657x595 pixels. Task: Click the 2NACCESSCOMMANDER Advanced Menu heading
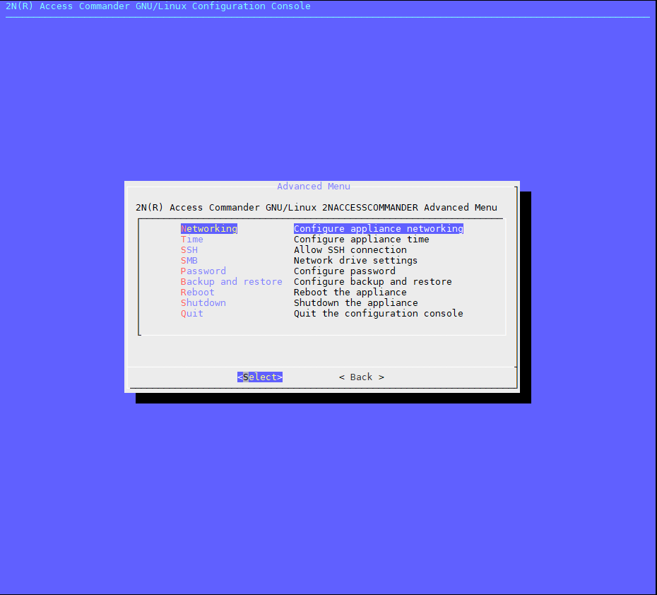[x=316, y=208]
